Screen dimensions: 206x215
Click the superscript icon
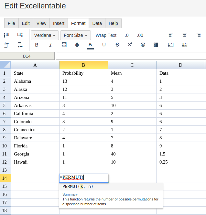coord(130,45)
